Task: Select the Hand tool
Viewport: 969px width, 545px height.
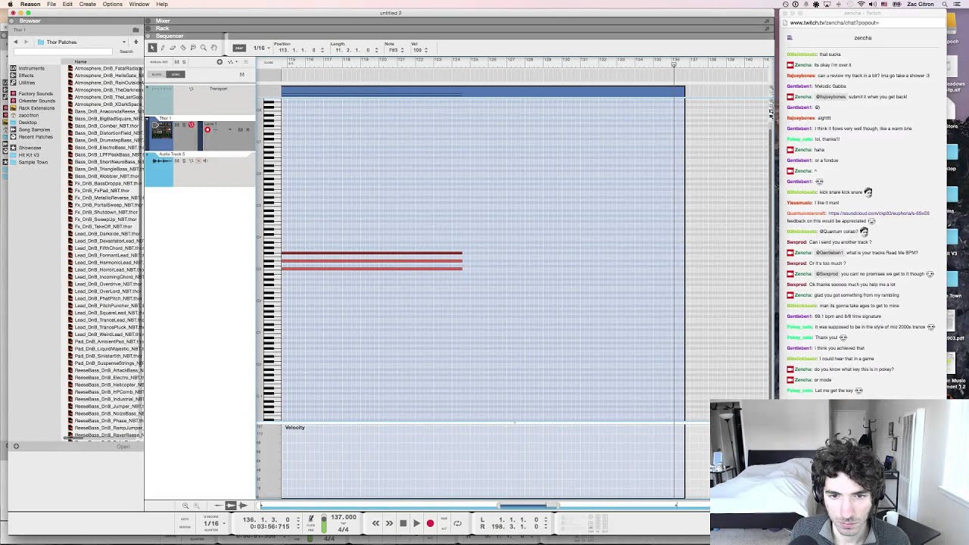Action: pyautogui.click(x=213, y=48)
